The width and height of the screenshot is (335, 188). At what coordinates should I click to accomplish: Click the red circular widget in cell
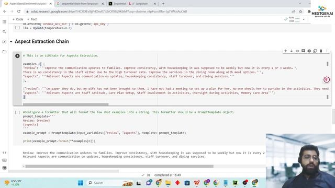pyautogui.click(x=327, y=80)
